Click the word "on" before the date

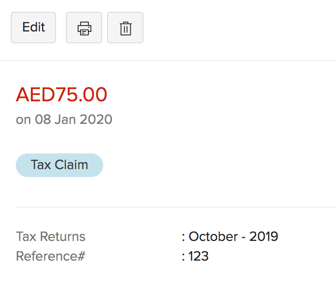23,119
